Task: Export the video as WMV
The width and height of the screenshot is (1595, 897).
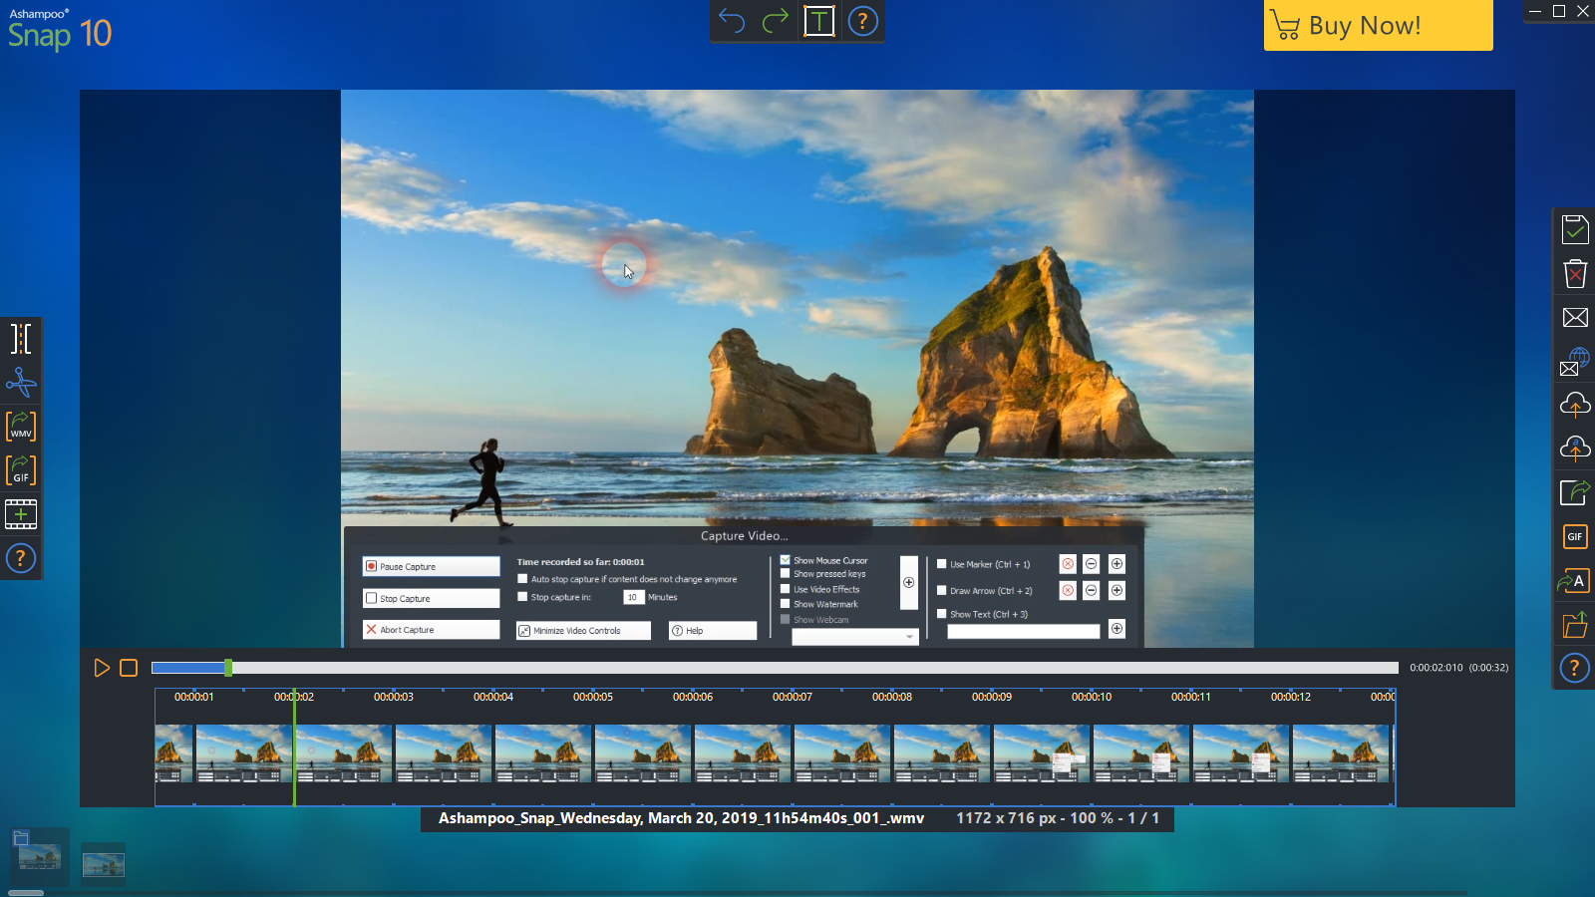Action: [x=21, y=427]
